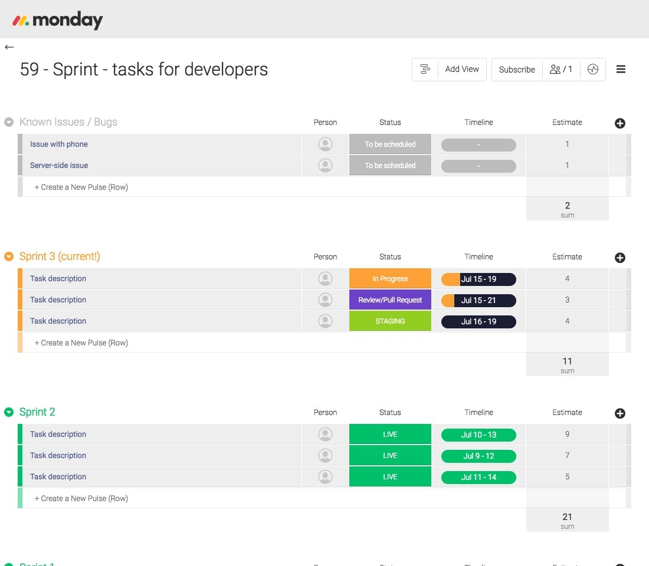
Task: Open the subscribers count icon
Action: click(561, 69)
